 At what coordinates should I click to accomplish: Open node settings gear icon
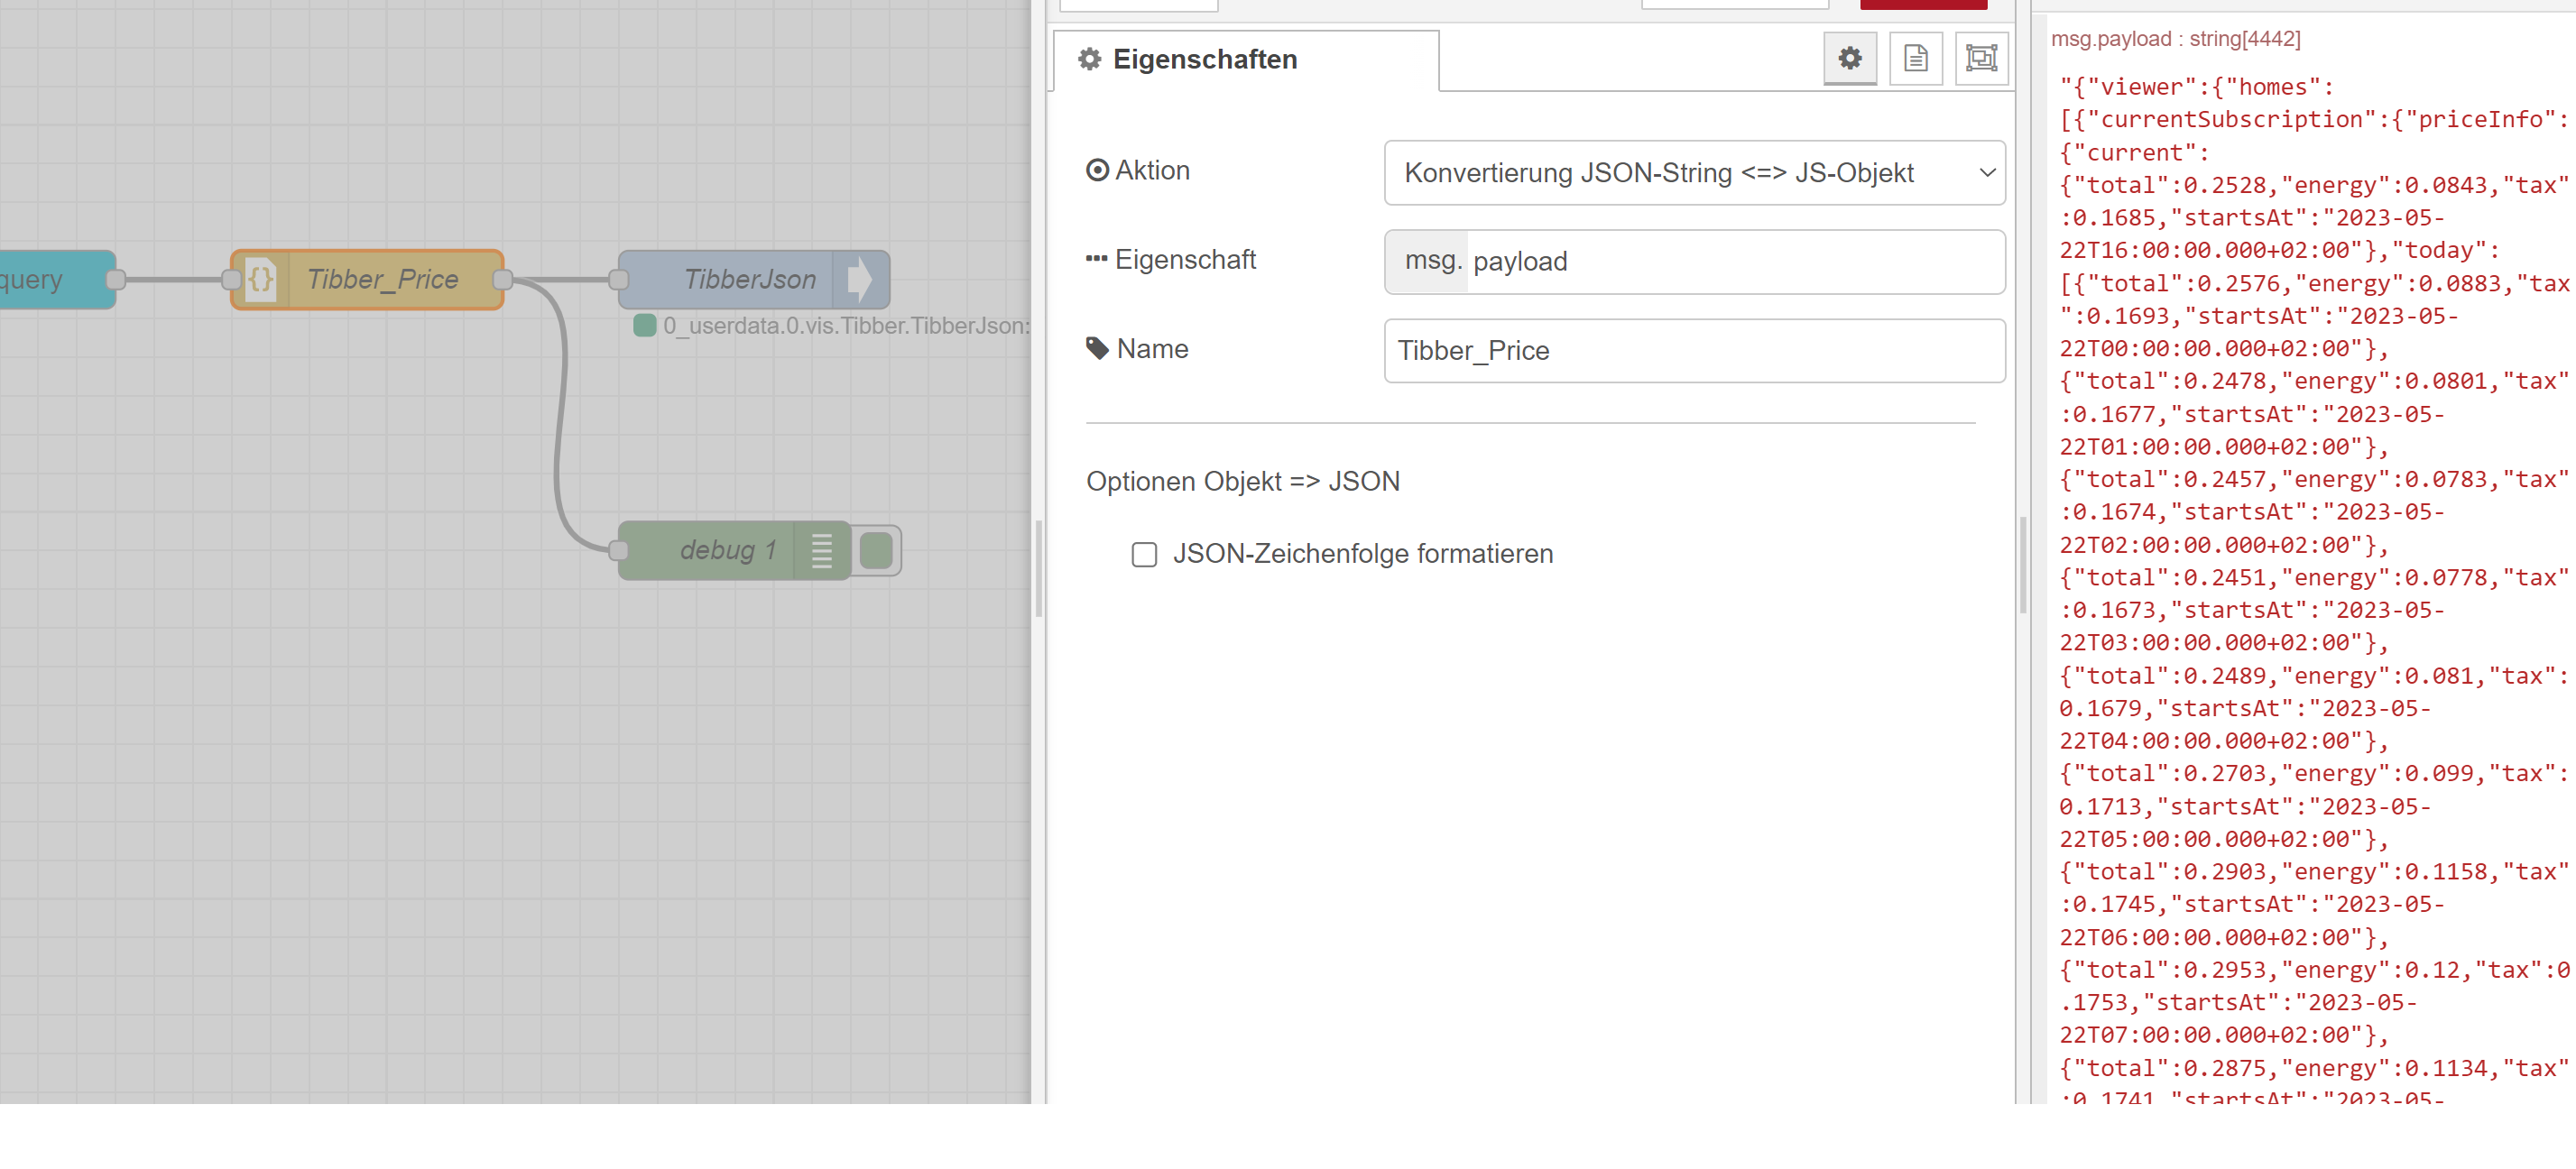click(x=1849, y=58)
